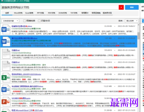Open the 新建 Microsoft Excel 工作表 (2)(1).xlsx link
Image resolution: width=144 pixels, height=112 pixels.
[27, 110]
